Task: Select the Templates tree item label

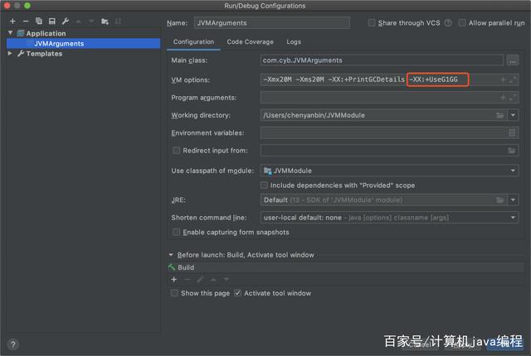Action: (x=44, y=54)
